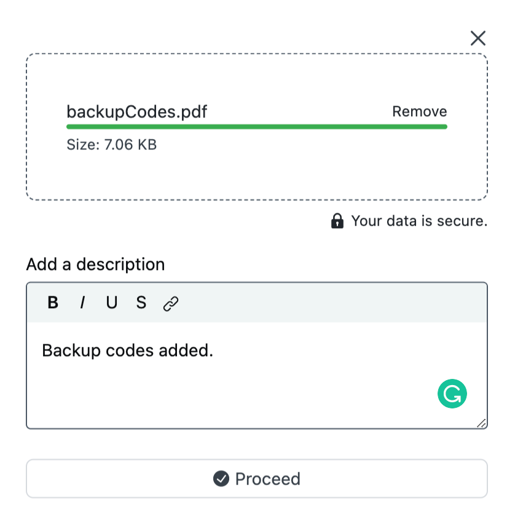Toggle italic formatting in description editor

tap(82, 303)
